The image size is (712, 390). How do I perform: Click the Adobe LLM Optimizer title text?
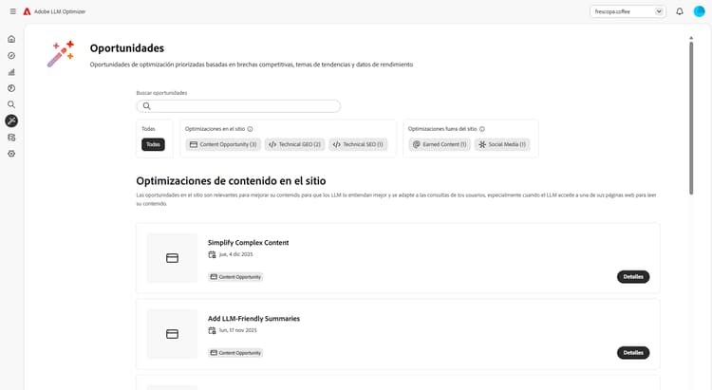coord(60,11)
